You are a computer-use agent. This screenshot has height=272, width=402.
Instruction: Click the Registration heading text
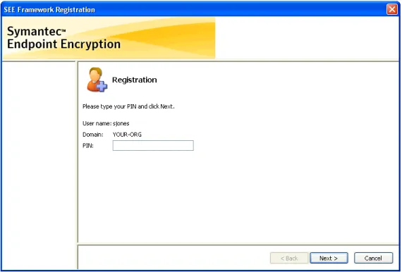tap(134, 80)
